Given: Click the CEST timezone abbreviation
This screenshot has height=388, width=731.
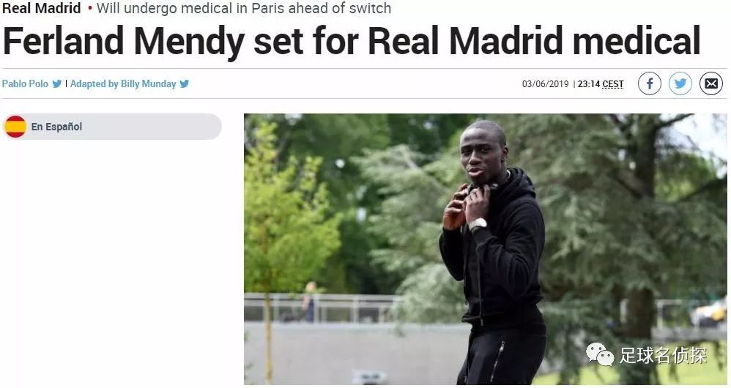Looking at the screenshot, I should (x=613, y=84).
